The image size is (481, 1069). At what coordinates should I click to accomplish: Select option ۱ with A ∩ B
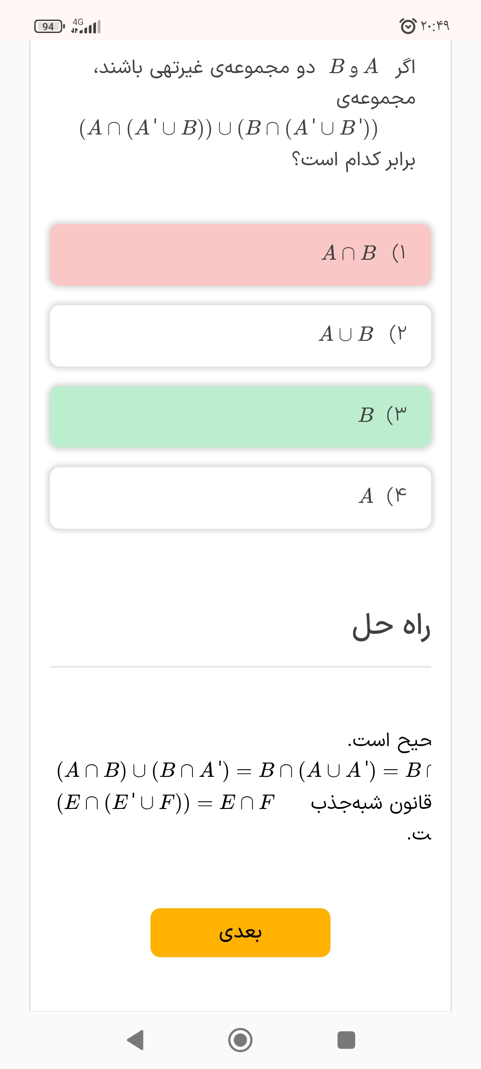point(240,254)
